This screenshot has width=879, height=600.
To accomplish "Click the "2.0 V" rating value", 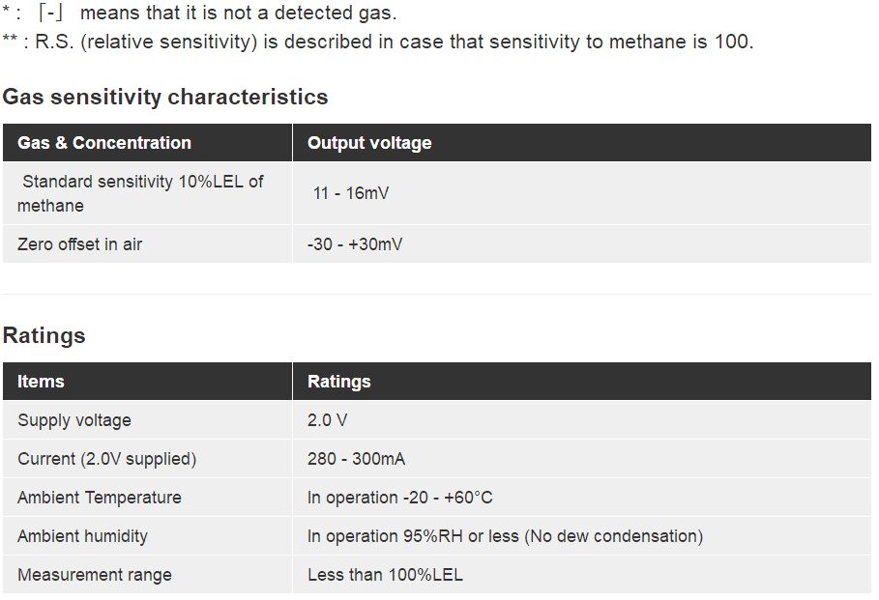I will click(328, 420).
